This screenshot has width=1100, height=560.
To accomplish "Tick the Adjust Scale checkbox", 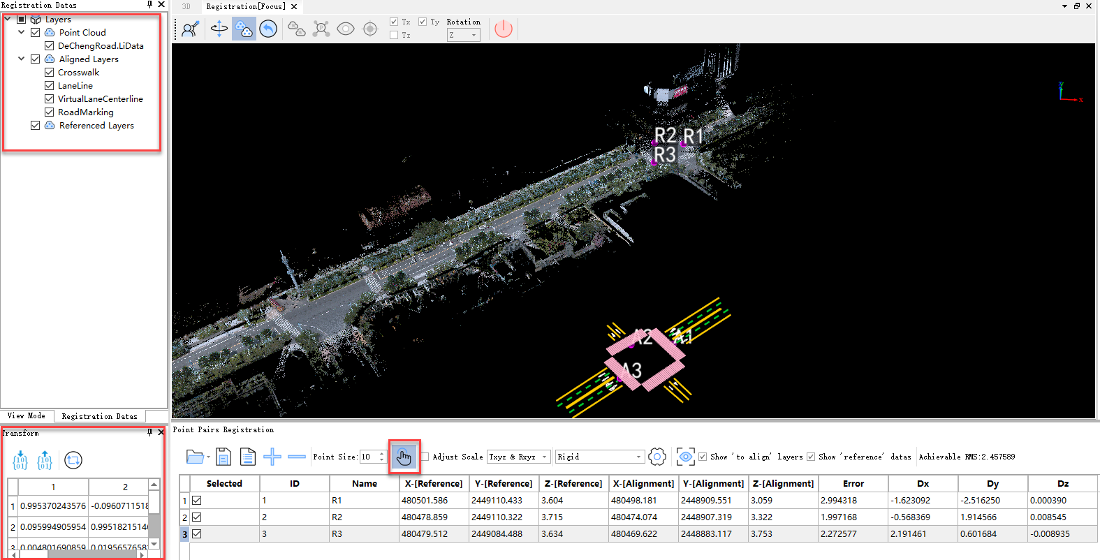I will 425,457.
